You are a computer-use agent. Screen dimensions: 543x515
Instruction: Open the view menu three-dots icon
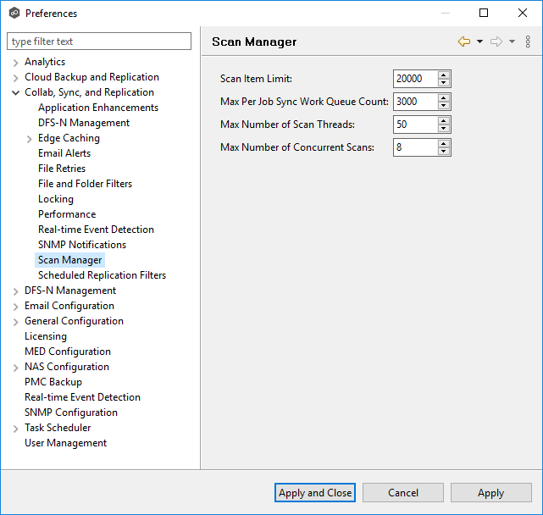pos(528,42)
